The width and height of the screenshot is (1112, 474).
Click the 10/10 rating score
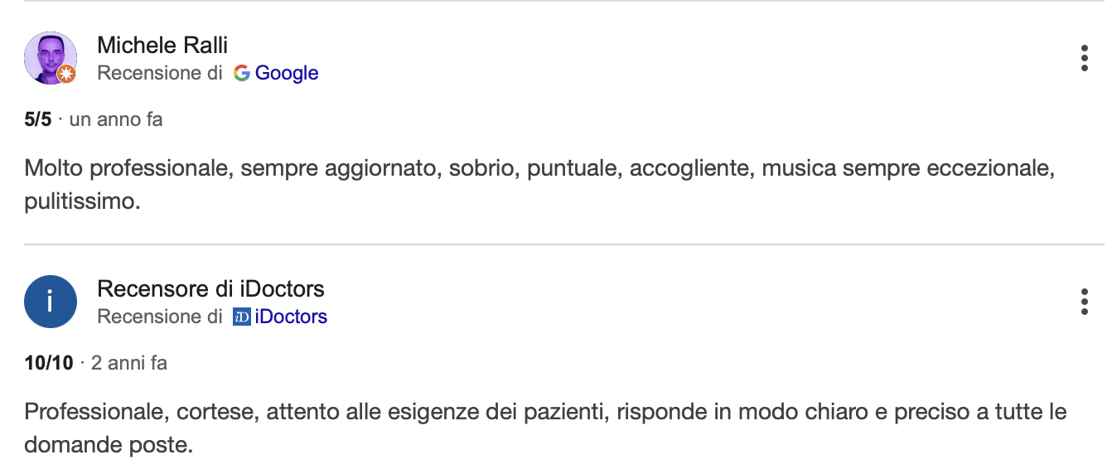tap(49, 363)
